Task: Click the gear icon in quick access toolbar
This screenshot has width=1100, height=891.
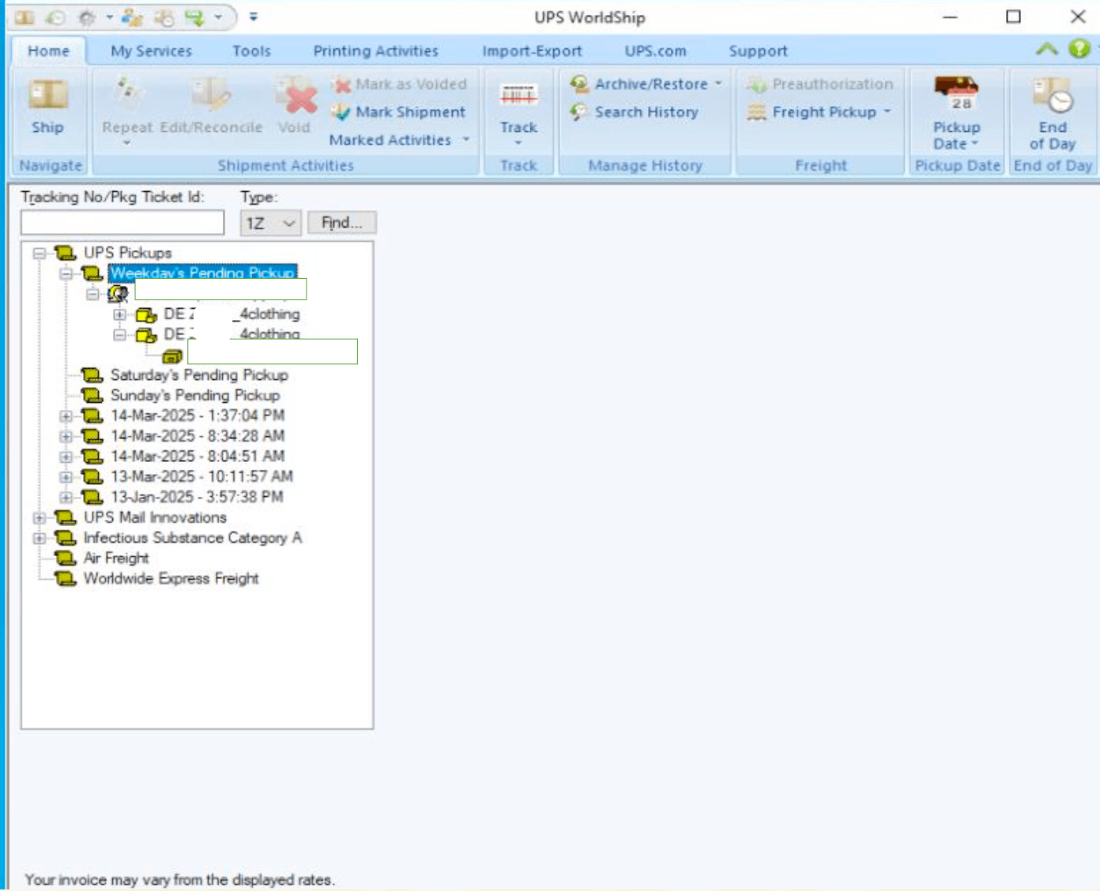Action: pos(87,17)
